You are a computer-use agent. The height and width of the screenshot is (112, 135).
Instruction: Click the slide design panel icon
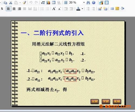pyautogui.click(x=101, y=3)
